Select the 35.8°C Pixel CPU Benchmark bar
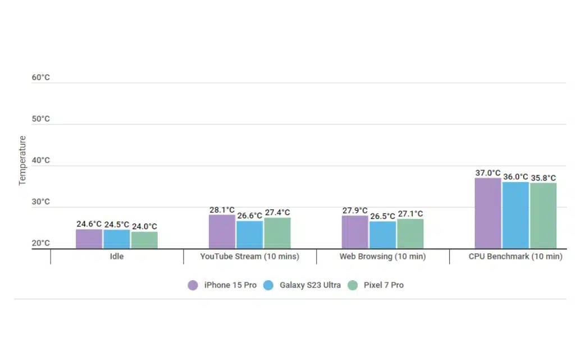The height and width of the screenshot is (344, 575). click(543, 216)
